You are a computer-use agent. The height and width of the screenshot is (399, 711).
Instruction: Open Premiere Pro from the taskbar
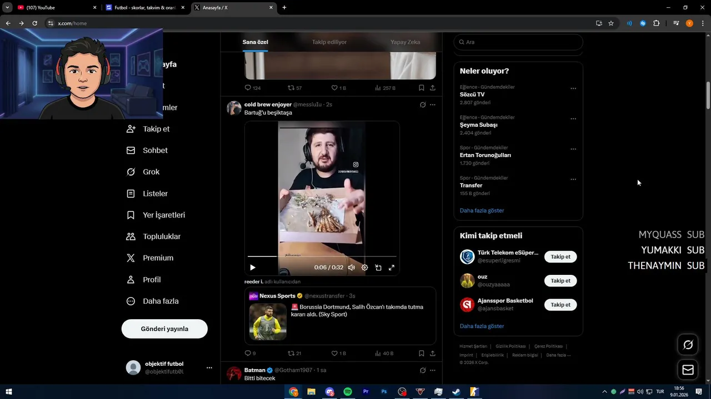coord(365,392)
